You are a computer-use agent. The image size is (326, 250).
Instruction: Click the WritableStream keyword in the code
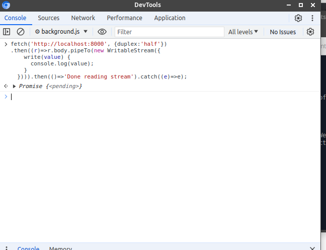(131, 50)
